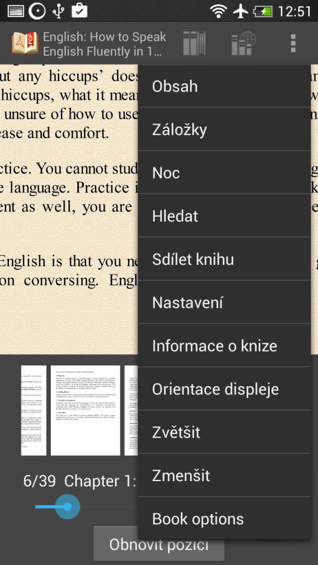318x565 pixels.
Task: Open Nastavení settings
Action: pyautogui.click(x=224, y=302)
